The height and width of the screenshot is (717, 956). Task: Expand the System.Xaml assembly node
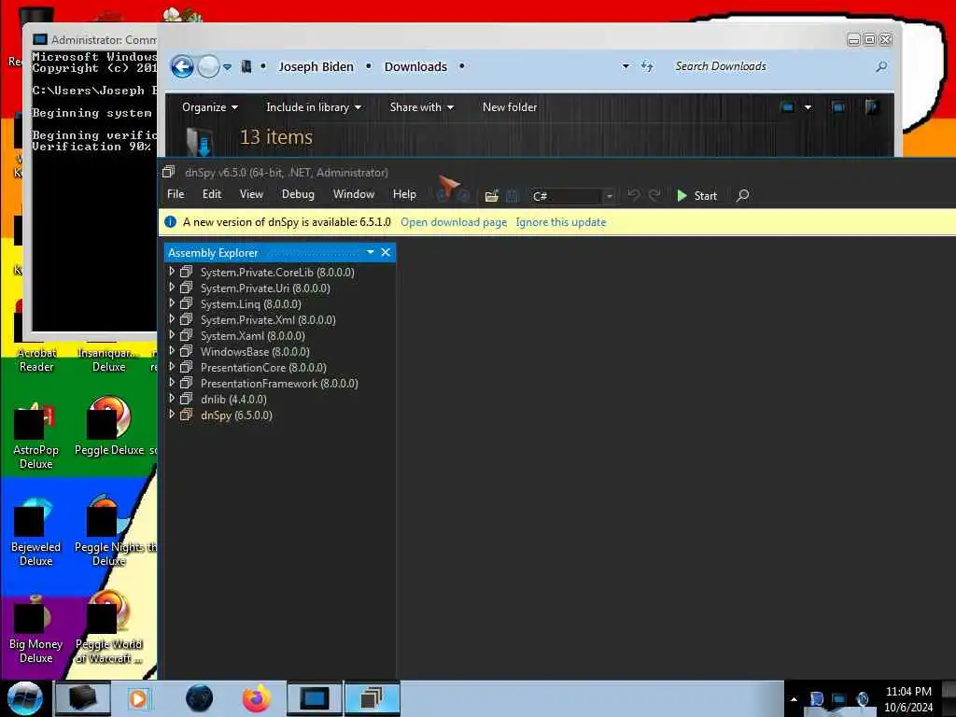click(x=172, y=335)
